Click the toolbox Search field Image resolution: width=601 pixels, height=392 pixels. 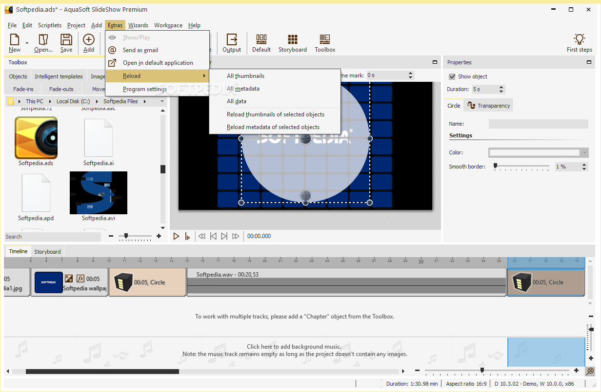[x=53, y=237]
